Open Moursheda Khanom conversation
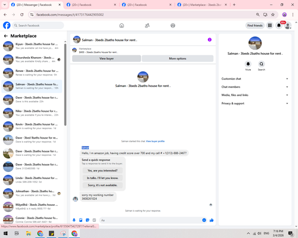This screenshot has height=238, width=298. 32,59
